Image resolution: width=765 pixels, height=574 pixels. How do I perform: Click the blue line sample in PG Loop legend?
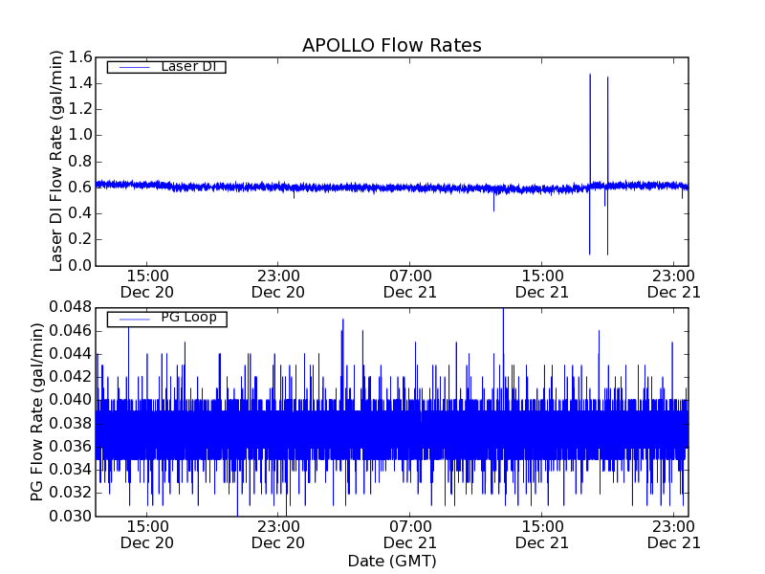[132, 319]
